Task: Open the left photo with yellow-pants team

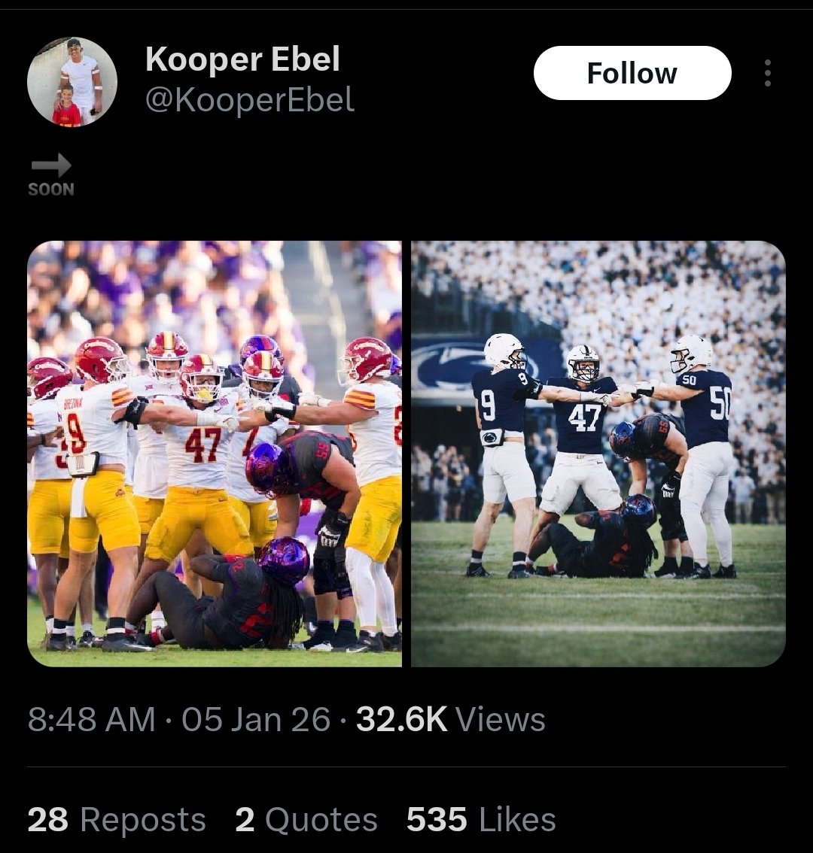Action: [215, 454]
